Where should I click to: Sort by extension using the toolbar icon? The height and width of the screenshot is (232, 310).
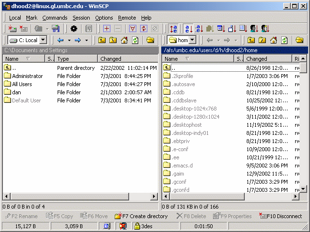[199, 29]
